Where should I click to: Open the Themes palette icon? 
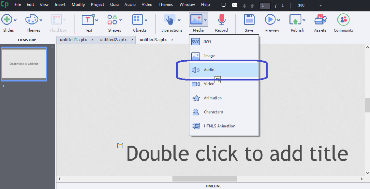31,19
